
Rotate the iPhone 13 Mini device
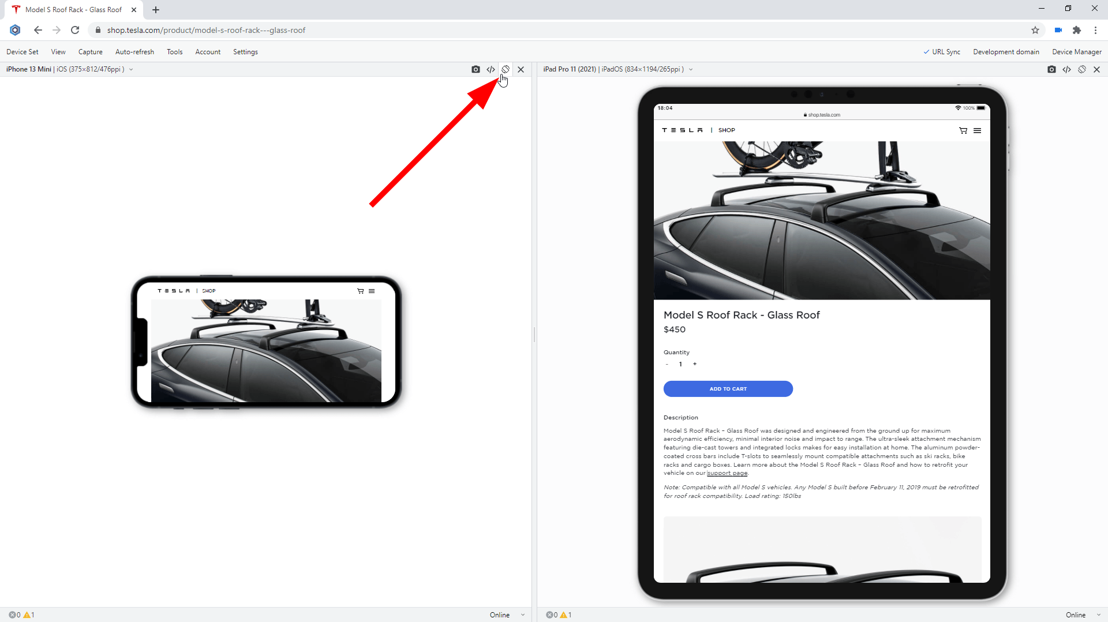point(506,69)
